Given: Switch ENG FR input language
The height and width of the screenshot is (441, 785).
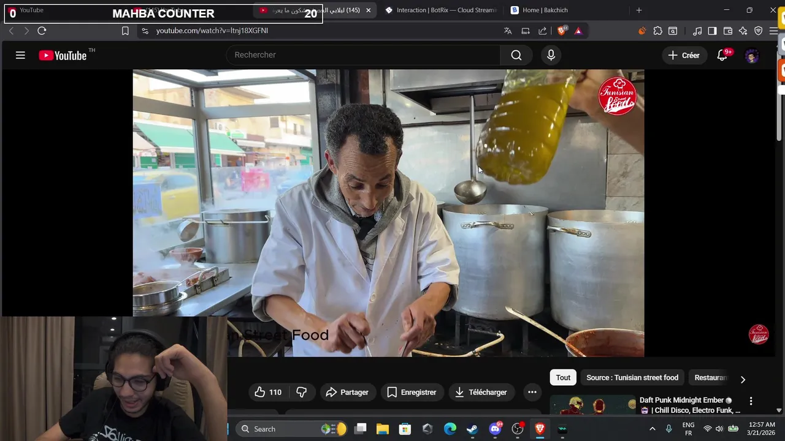Looking at the screenshot, I should point(688,429).
